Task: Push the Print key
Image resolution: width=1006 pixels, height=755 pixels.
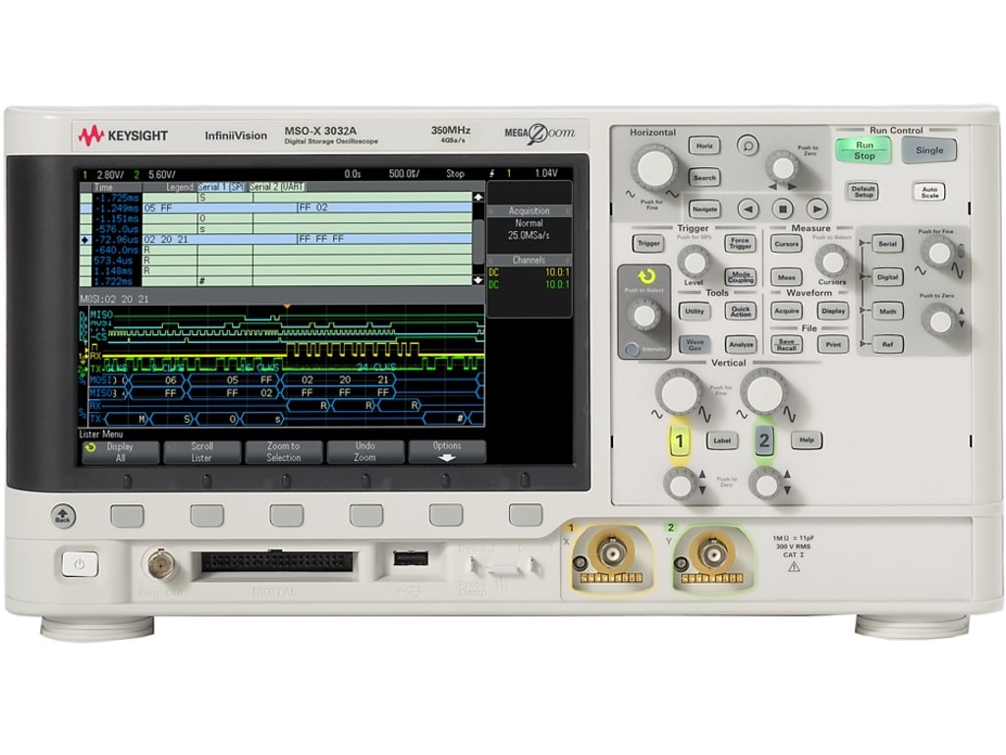Action: [833, 345]
